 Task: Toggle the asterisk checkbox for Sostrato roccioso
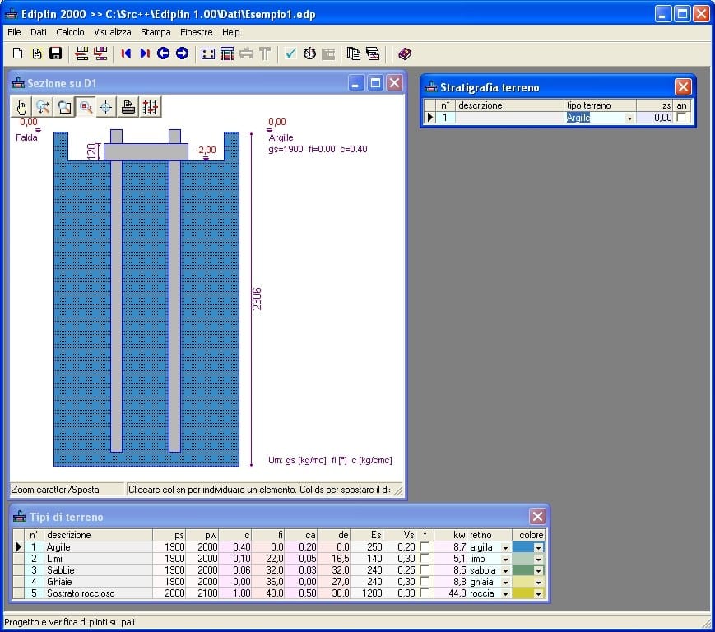425,593
